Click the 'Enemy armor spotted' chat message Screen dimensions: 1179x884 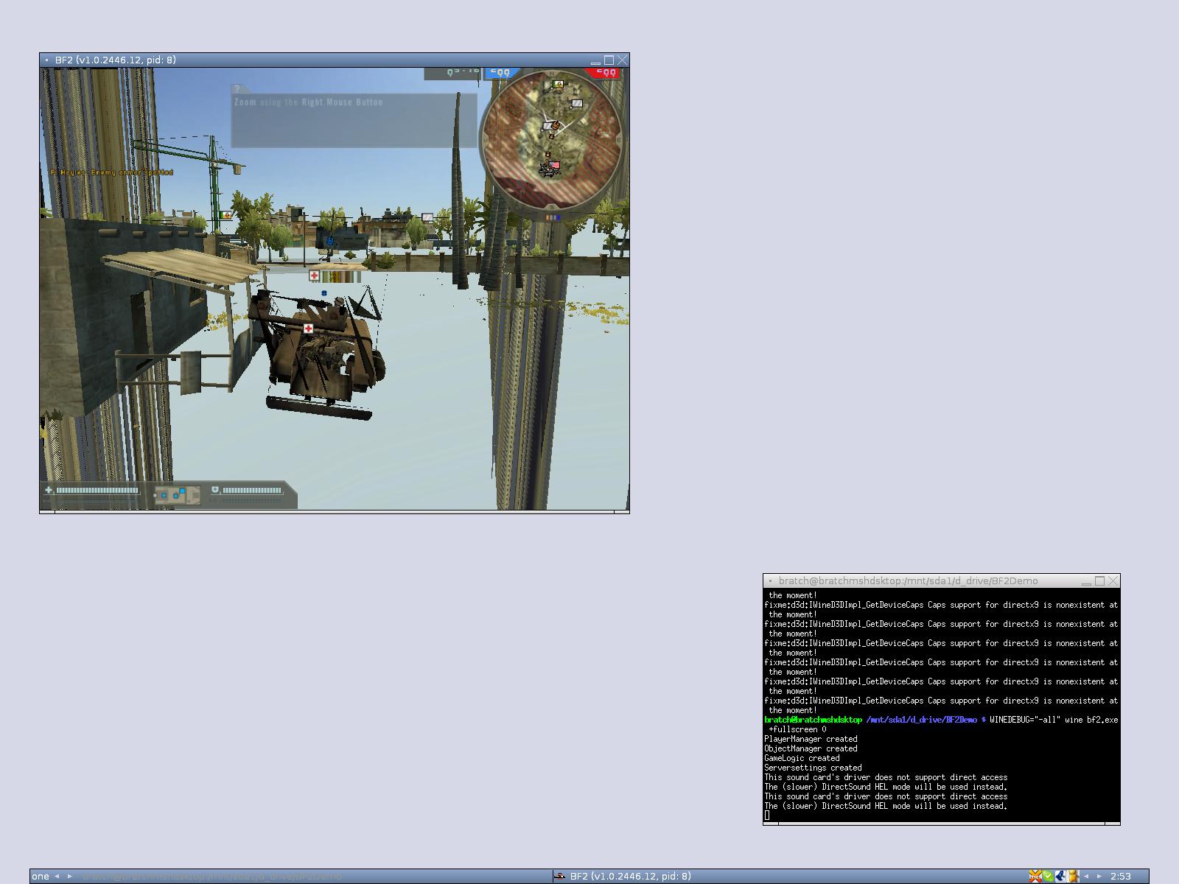(111, 172)
